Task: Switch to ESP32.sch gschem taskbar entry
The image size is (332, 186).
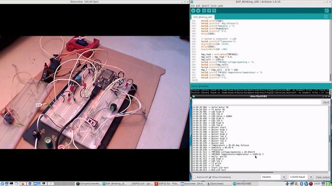Action: (141, 184)
